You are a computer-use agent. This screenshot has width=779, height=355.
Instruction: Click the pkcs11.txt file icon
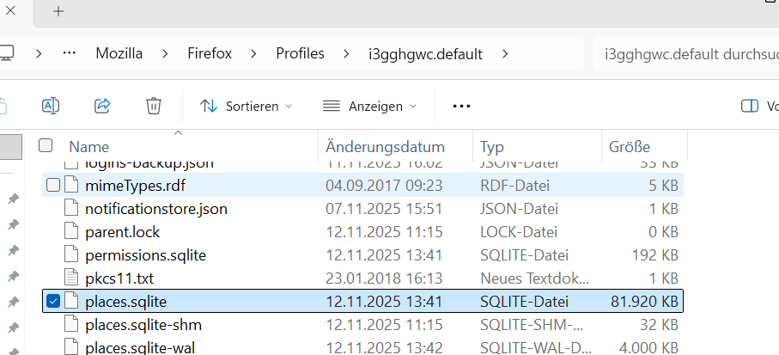(70, 278)
